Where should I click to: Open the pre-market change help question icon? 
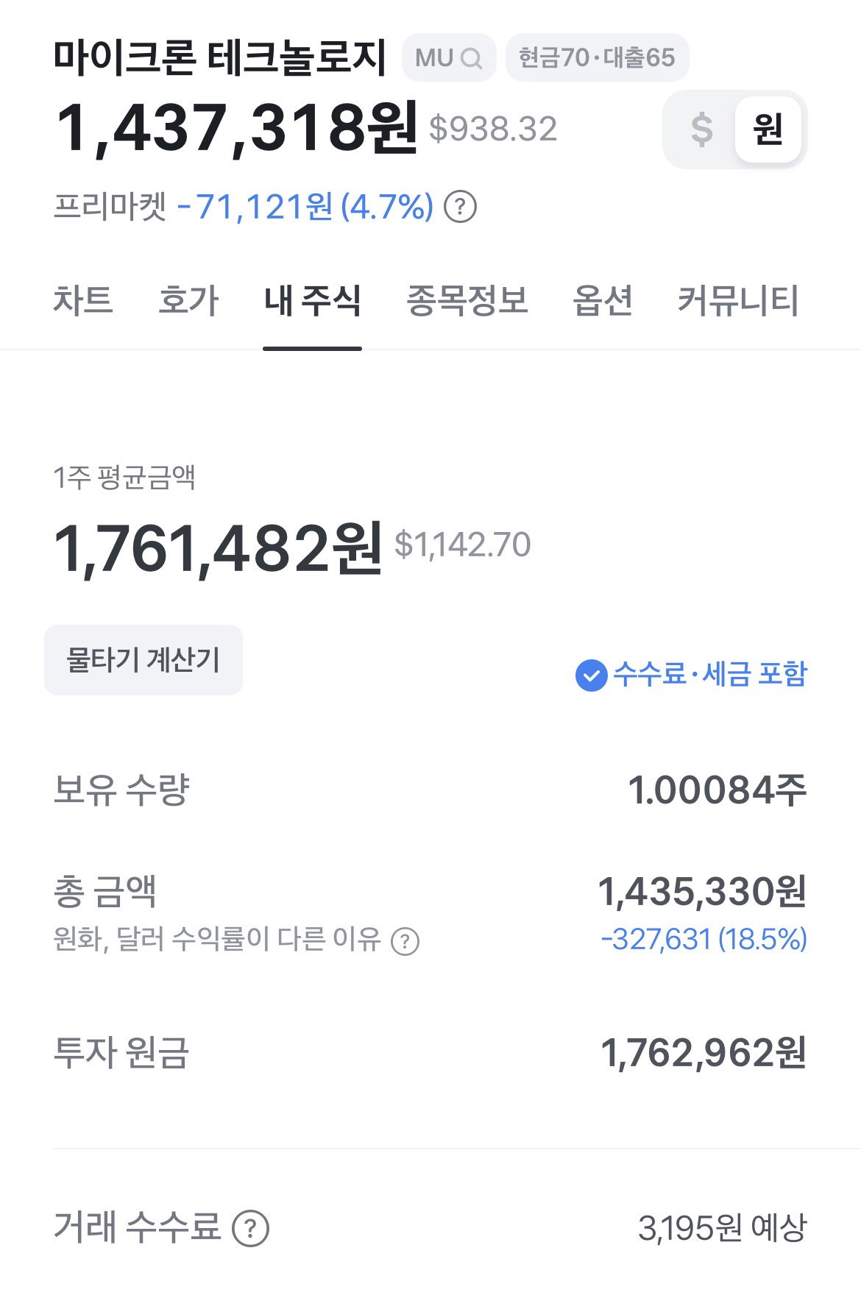(461, 207)
